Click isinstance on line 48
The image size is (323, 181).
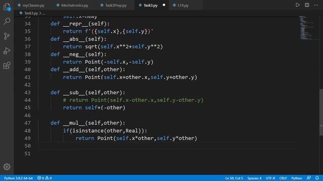88,131
